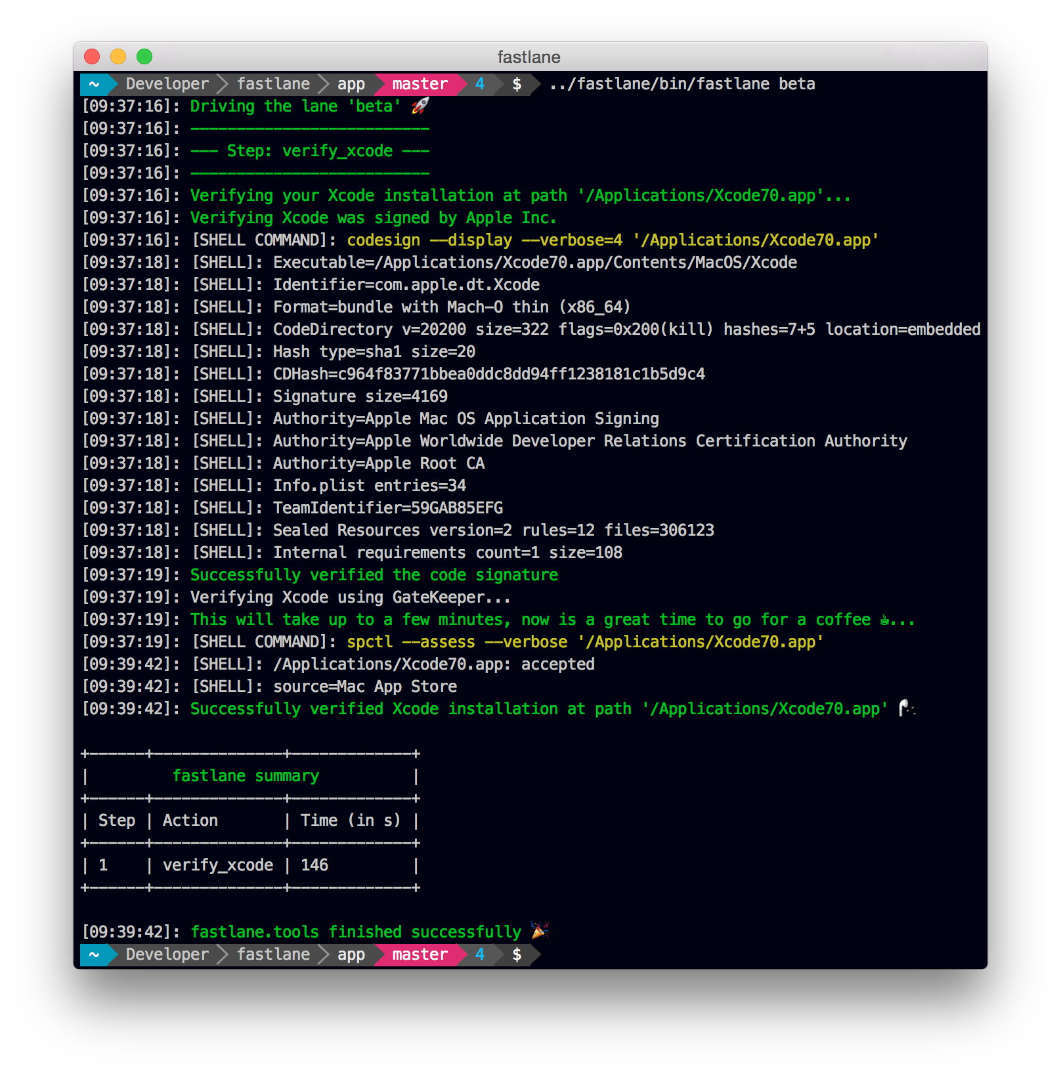Image resolution: width=1061 pixels, height=1074 pixels.
Task: Click 'Signature size=4169' text
Action: [x=360, y=397]
